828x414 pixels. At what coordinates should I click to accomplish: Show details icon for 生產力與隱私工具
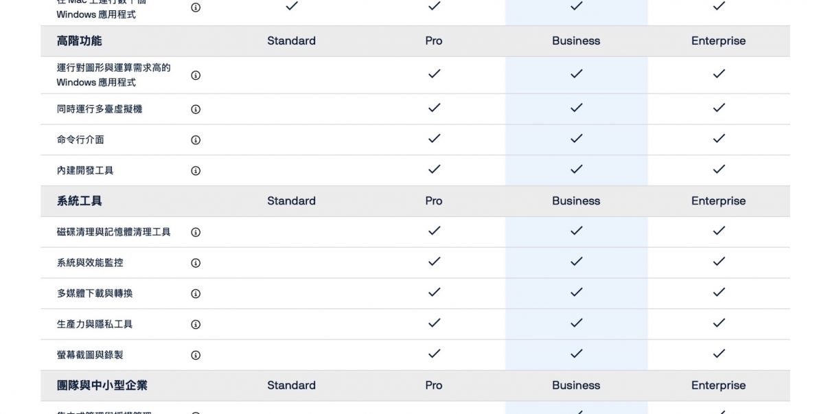pos(196,325)
